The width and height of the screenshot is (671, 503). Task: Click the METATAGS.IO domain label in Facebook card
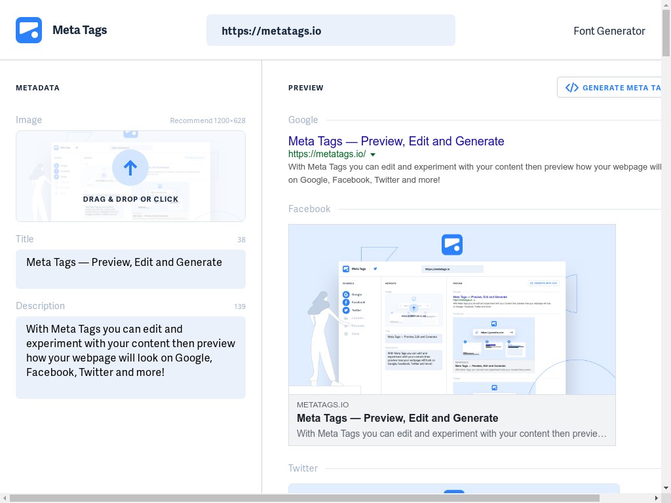pyautogui.click(x=322, y=405)
